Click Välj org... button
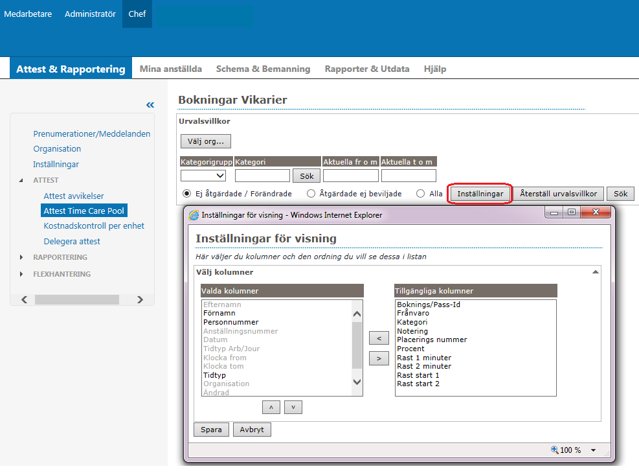 [206, 141]
